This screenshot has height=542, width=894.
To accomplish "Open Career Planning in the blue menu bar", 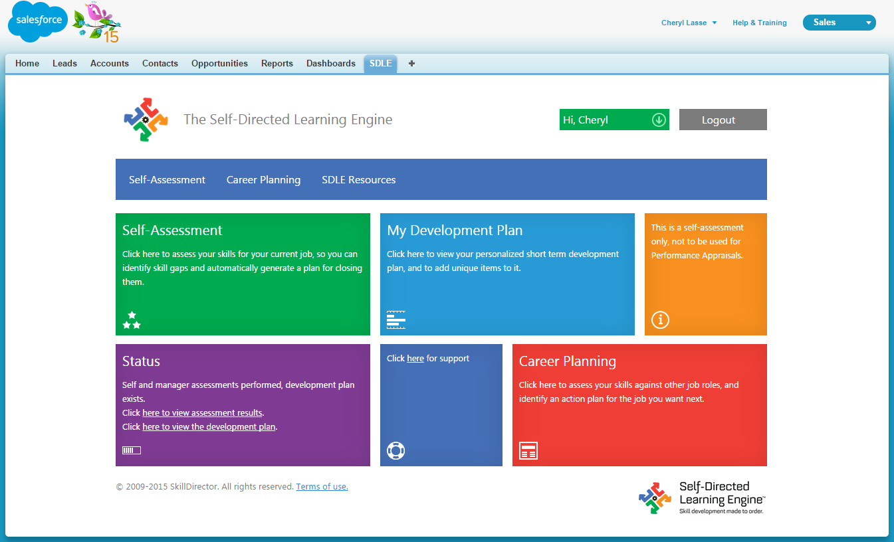I will click(263, 180).
